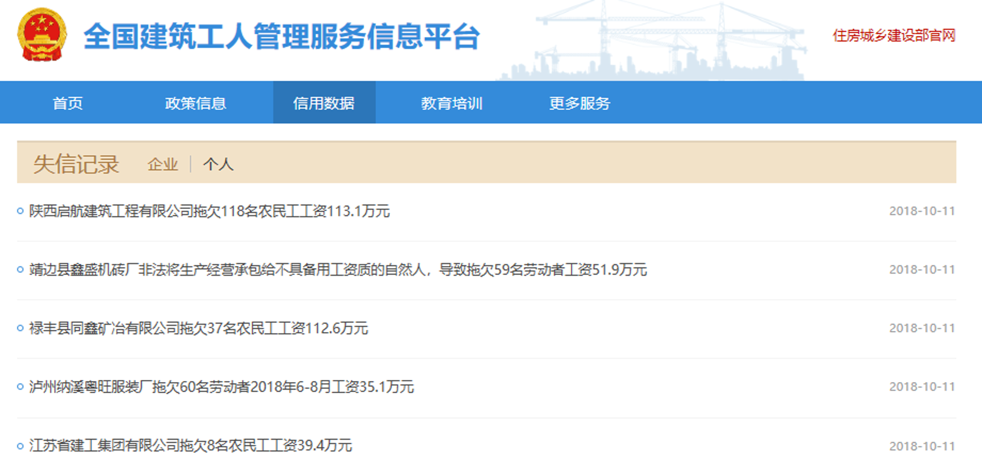982x476 pixels.
Task: Open the 江苏省建工集团有限公司 record
Action: coord(191,445)
